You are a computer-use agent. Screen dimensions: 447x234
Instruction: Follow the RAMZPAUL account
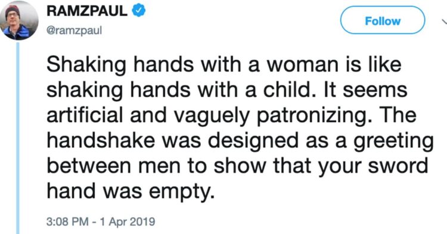click(x=383, y=21)
